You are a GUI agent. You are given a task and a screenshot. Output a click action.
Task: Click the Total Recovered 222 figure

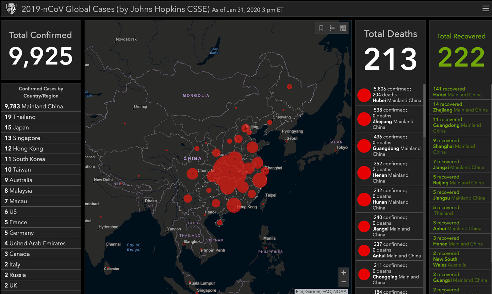click(461, 57)
